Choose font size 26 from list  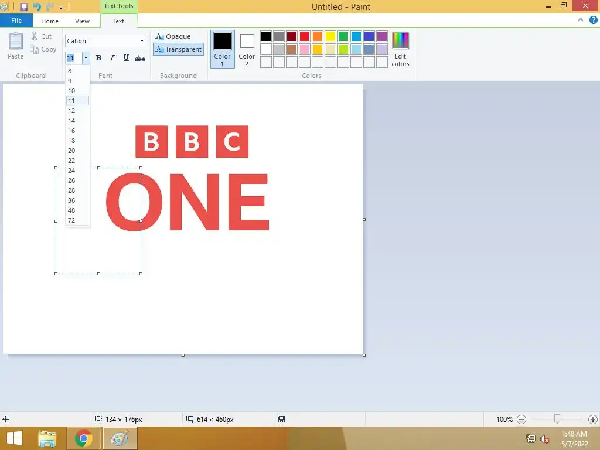point(77,180)
